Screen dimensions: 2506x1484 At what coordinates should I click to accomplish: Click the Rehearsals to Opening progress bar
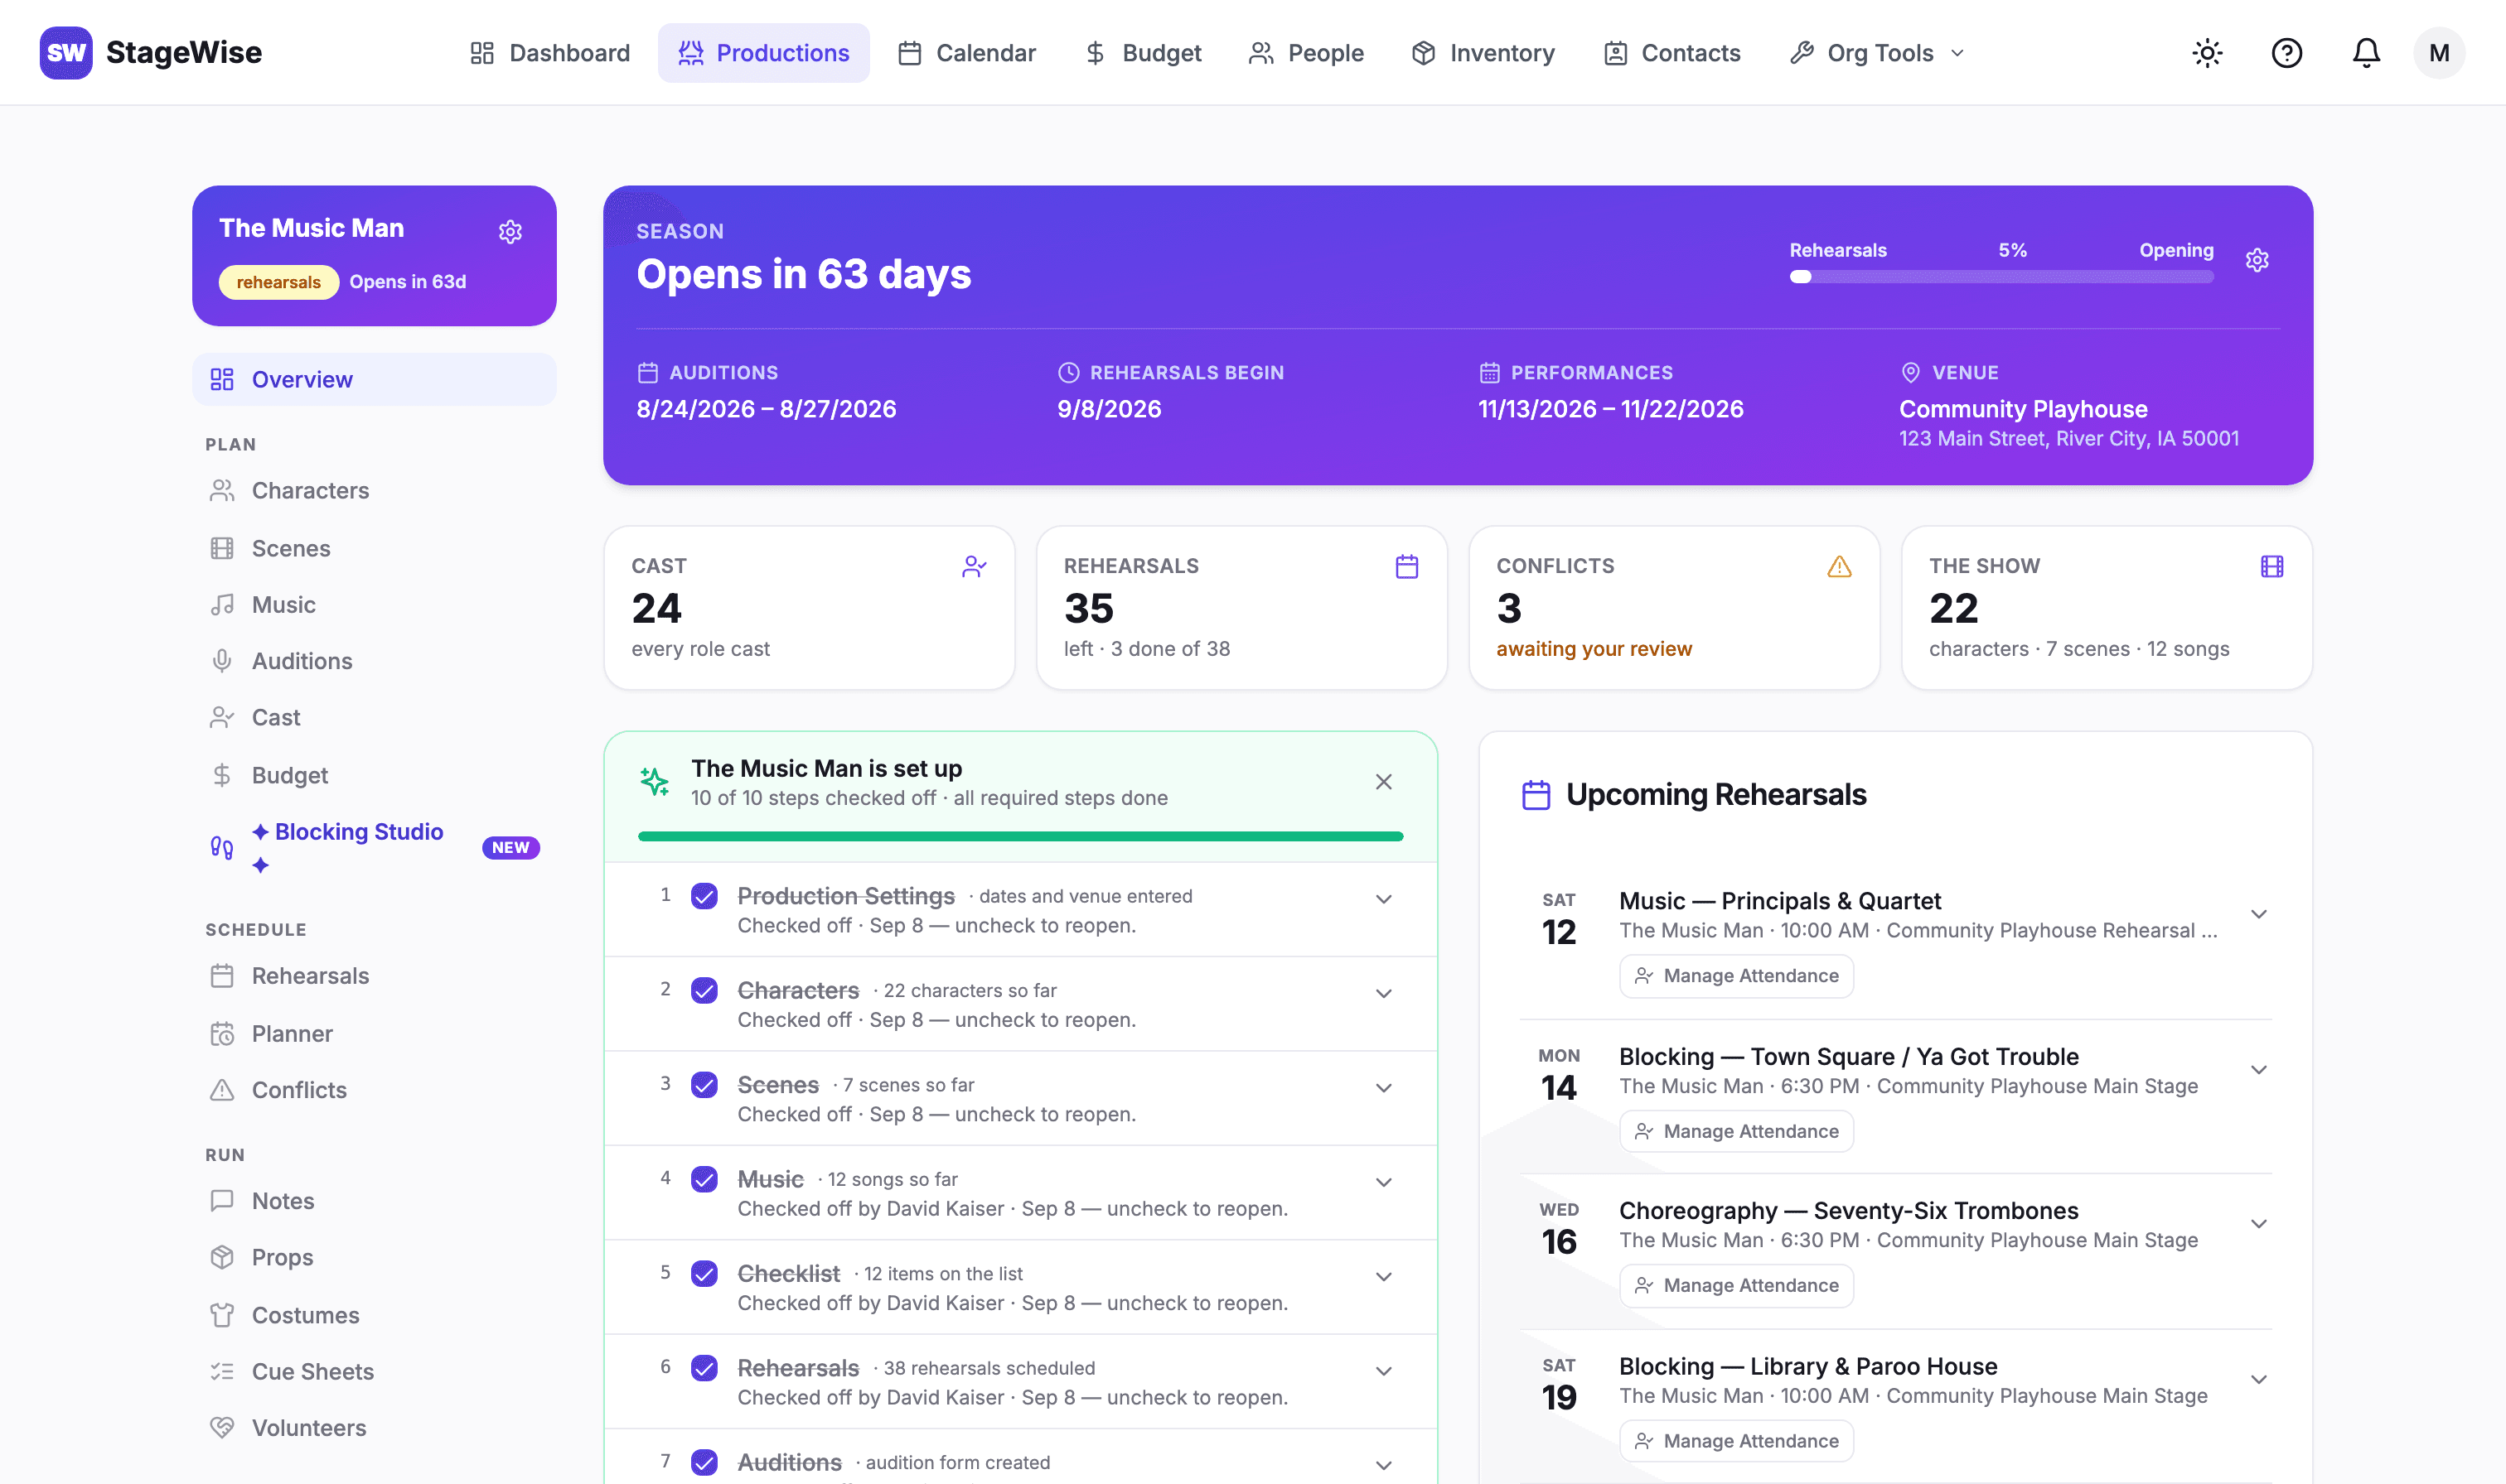coord(2000,277)
